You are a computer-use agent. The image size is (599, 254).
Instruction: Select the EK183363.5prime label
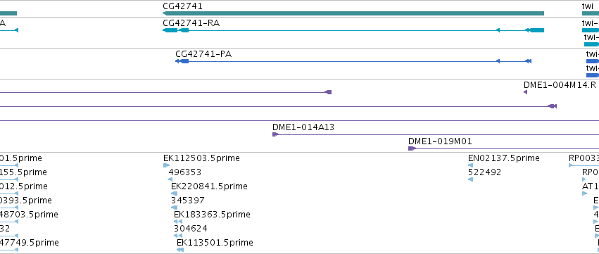coord(212,215)
